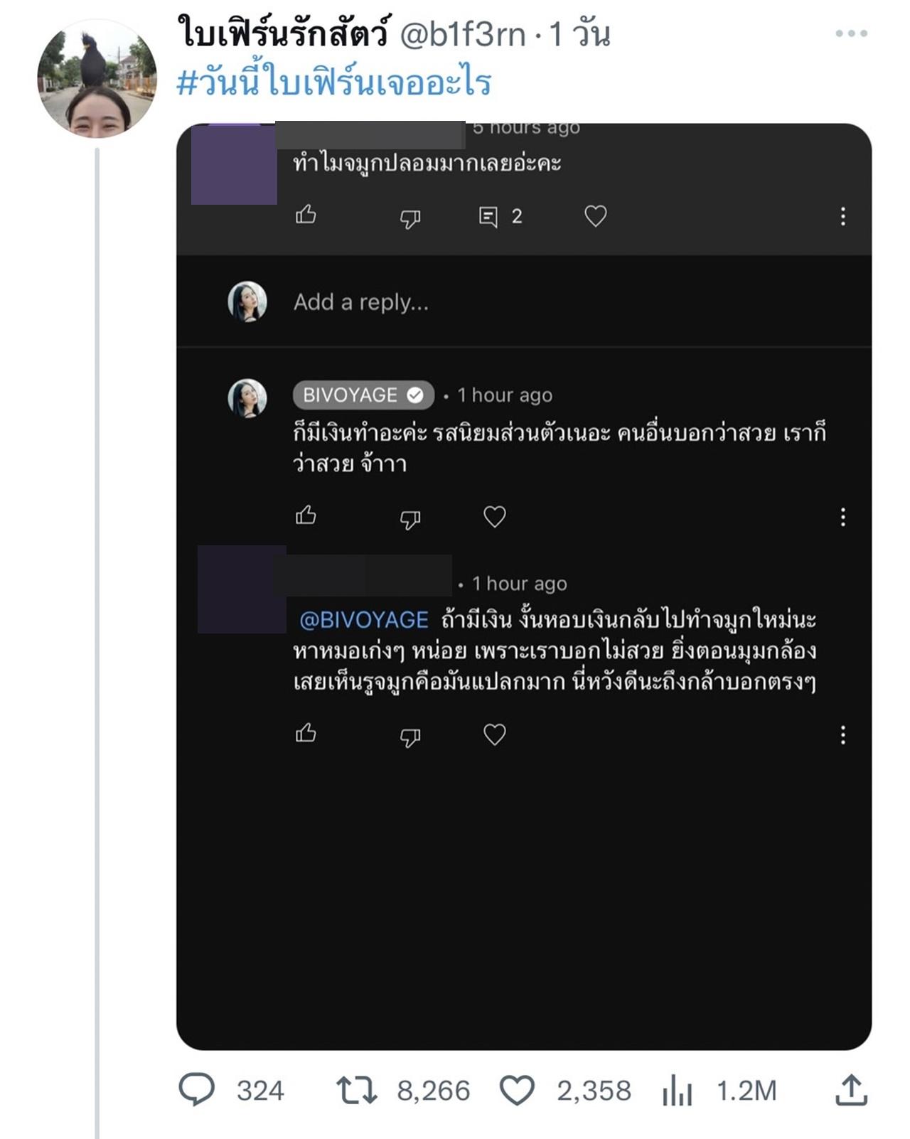
Task: Thumbs down the top comment
Action: point(410,218)
